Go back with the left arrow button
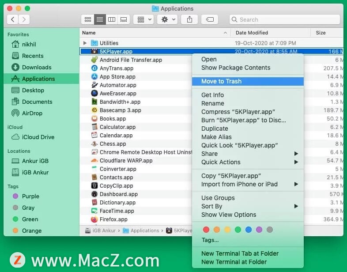 click(13, 19)
